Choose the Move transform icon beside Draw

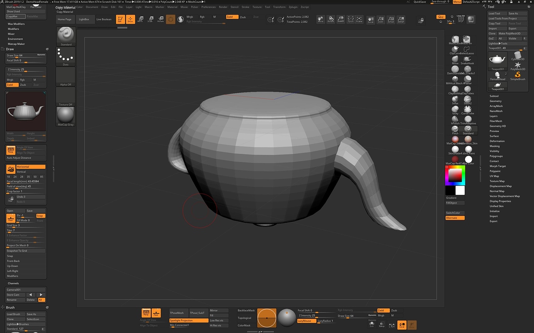pyautogui.click(x=140, y=20)
